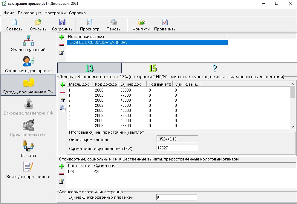Open the Декларация menu
Screen dimensions: 297x204
[x=29, y=13]
